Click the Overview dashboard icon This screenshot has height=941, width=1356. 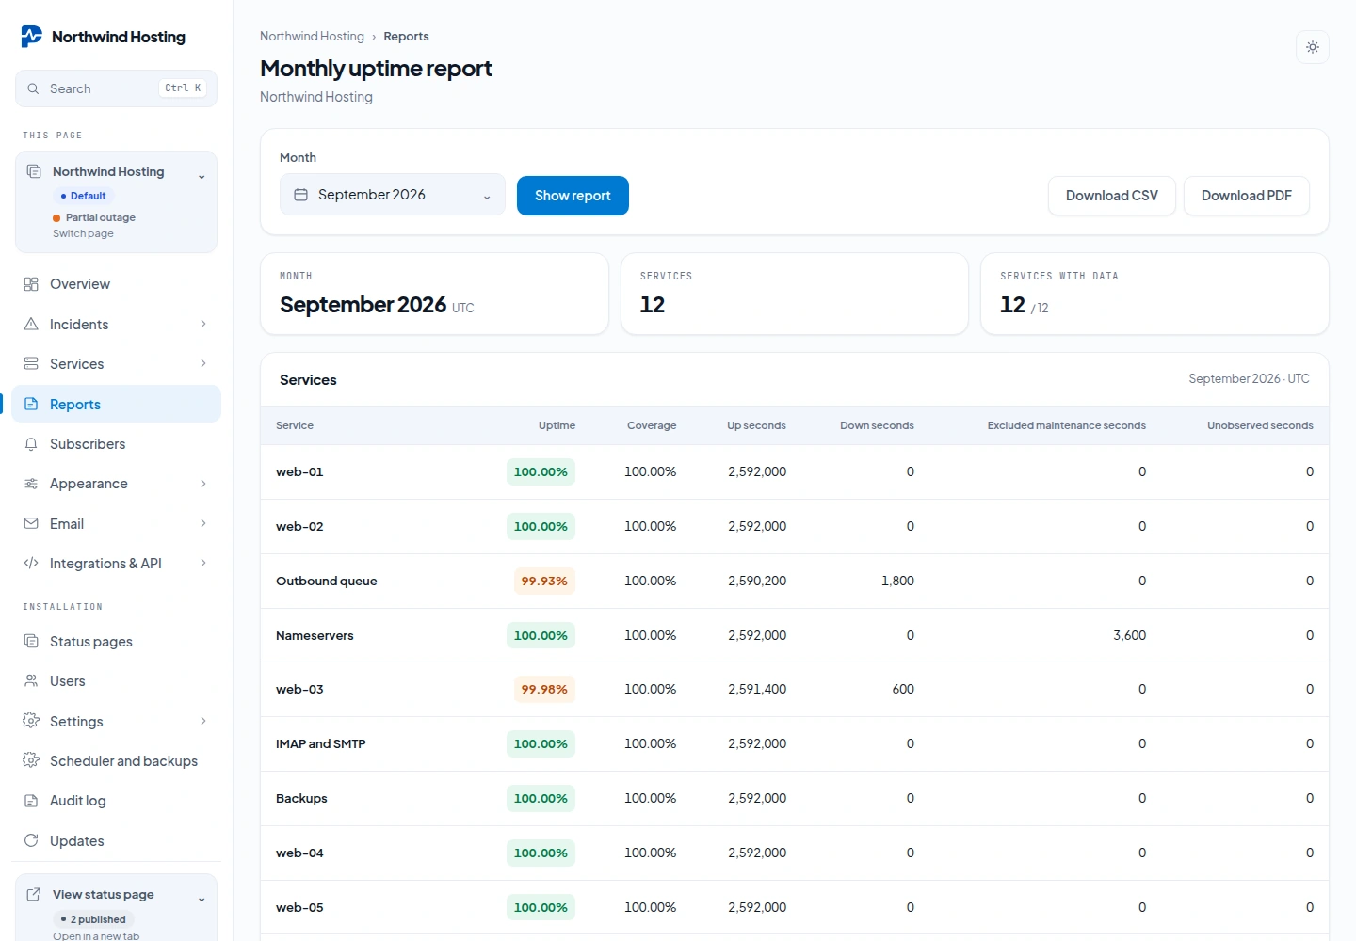(31, 284)
